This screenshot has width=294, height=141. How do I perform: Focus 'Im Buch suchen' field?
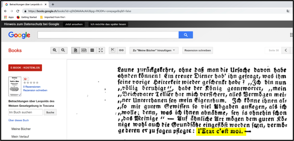coord(26,112)
